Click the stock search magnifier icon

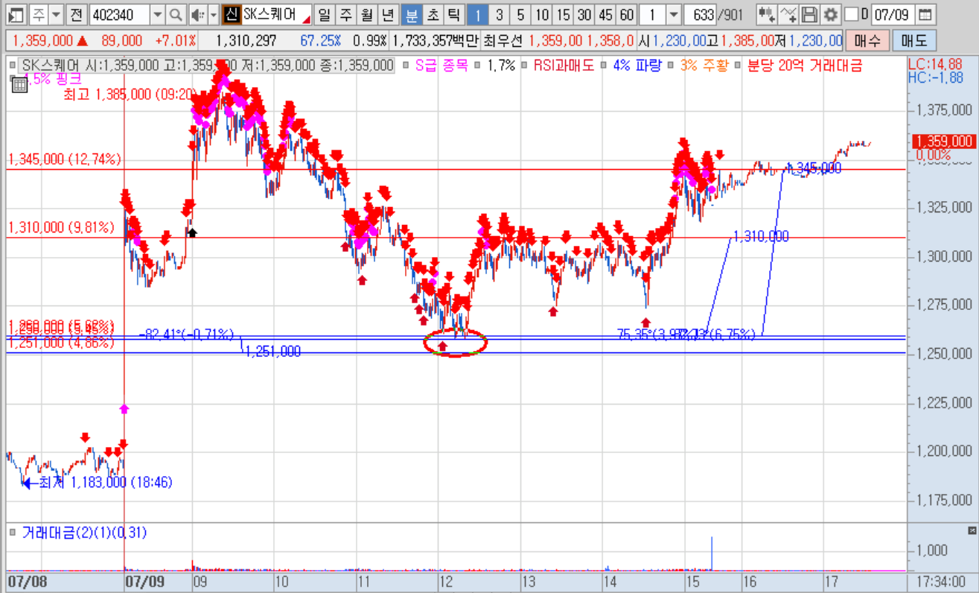[176, 14]
